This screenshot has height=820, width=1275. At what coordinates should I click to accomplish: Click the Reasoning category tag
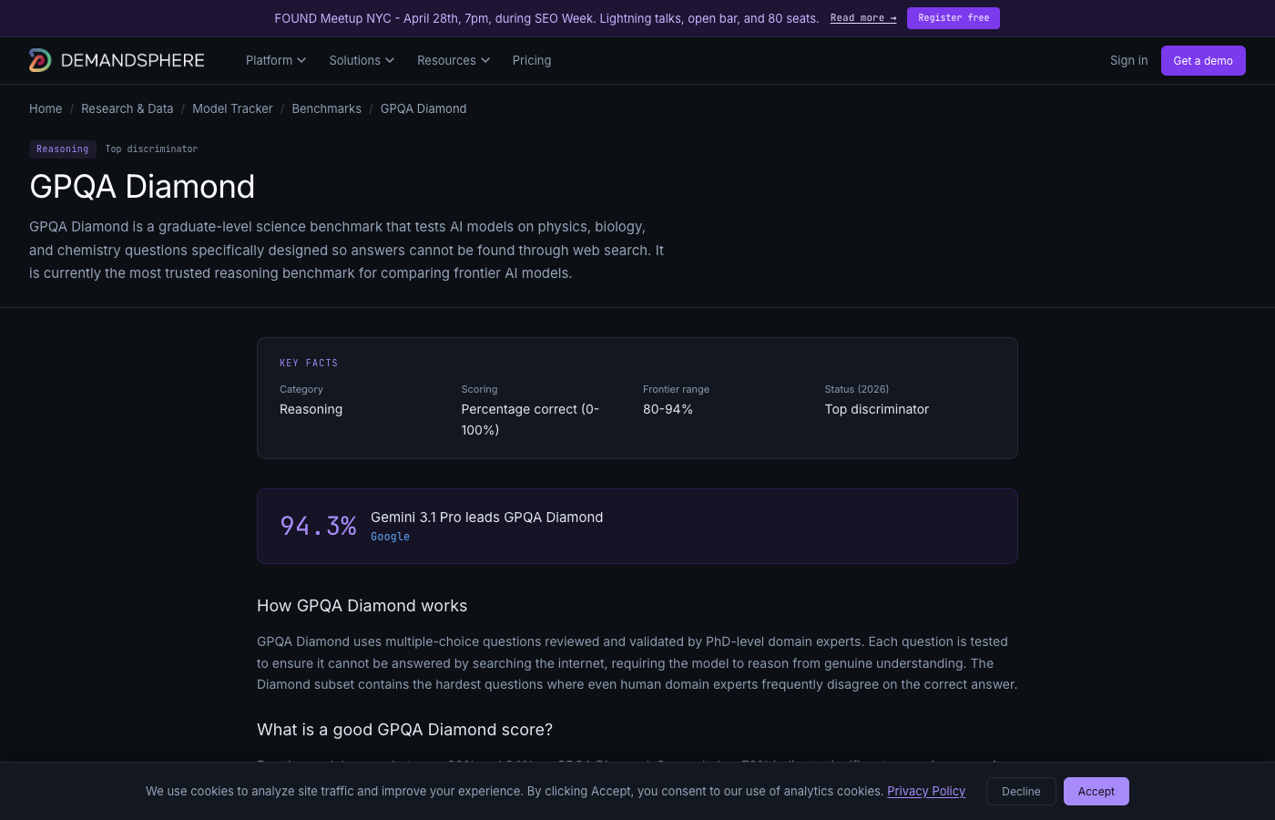63,149
